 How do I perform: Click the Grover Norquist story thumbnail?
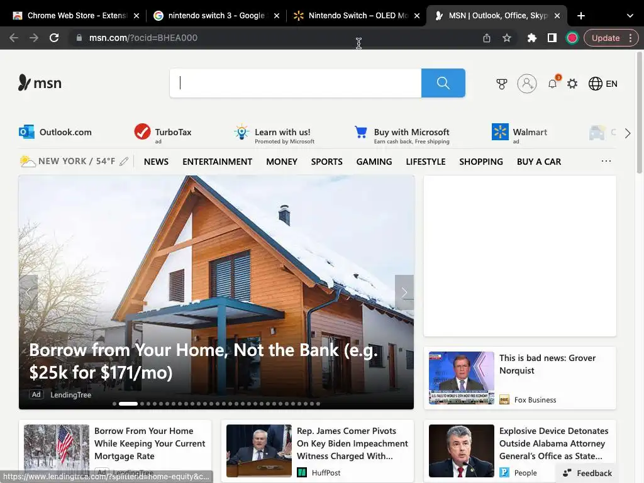461,378
